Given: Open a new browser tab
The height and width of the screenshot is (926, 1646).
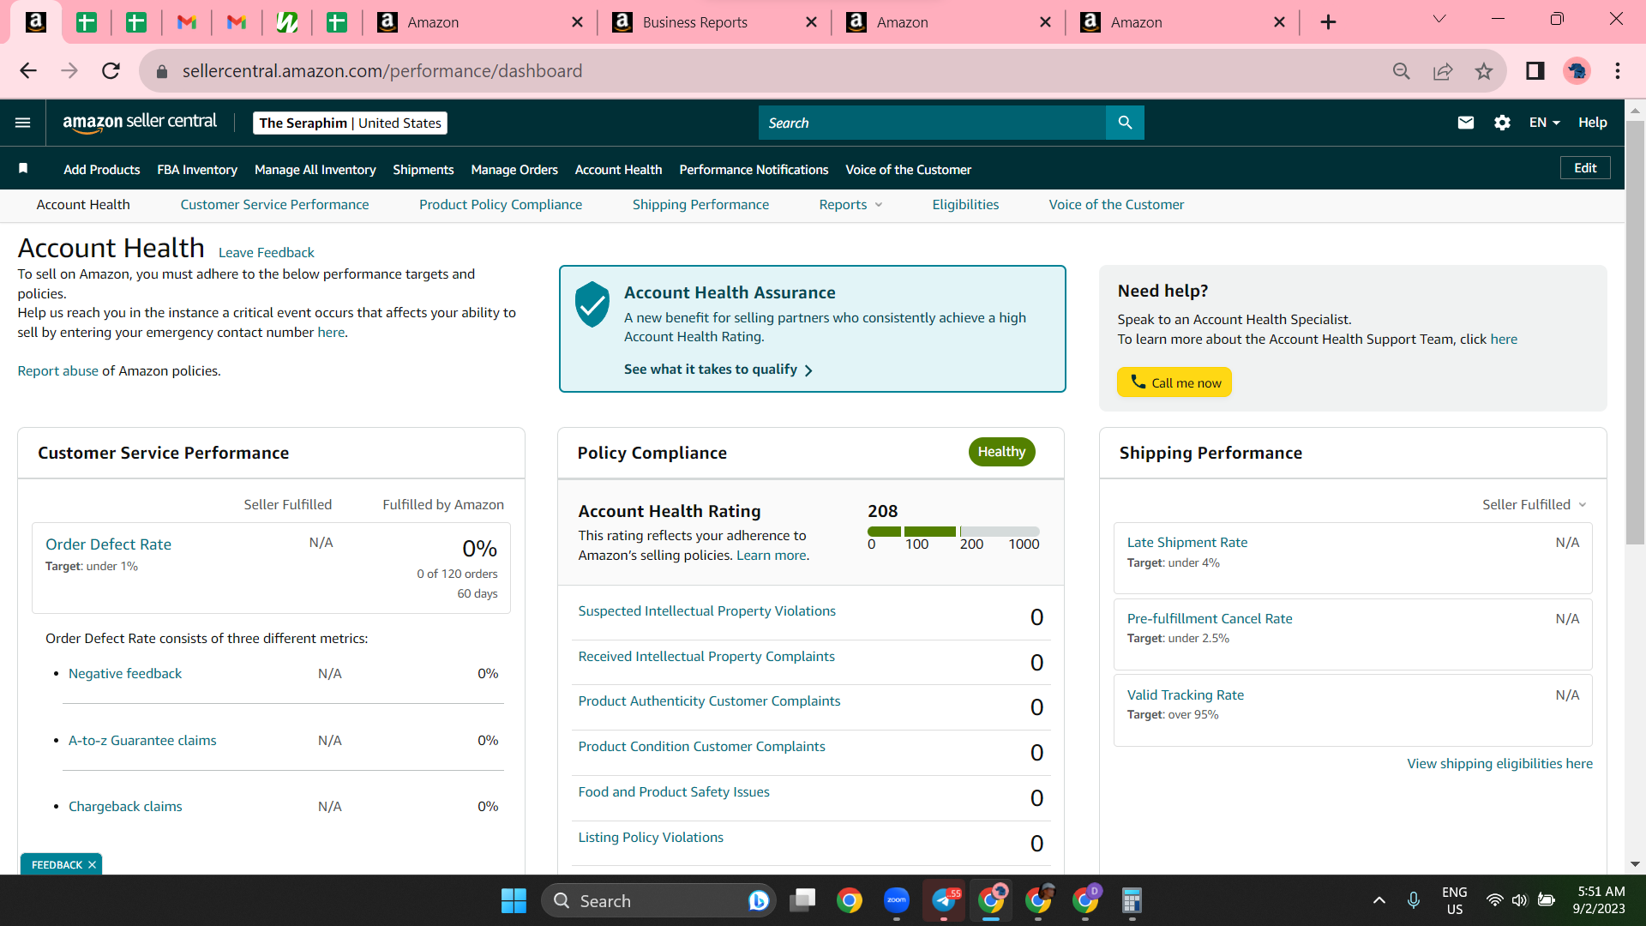Looking at the screenshot, I should 1328,22.
